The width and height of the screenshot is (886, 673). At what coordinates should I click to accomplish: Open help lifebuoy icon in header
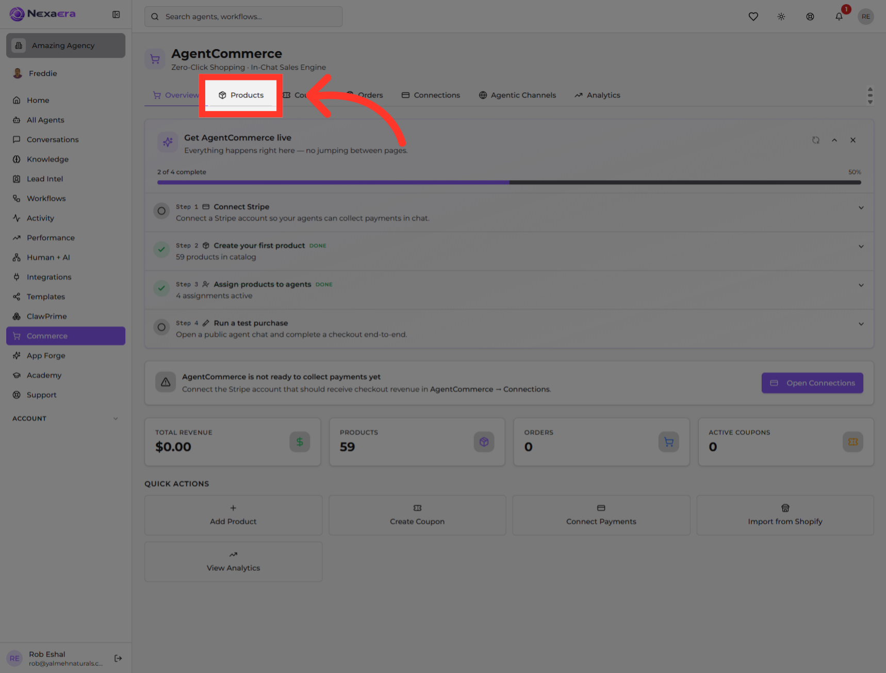click(x=810, y=17)
